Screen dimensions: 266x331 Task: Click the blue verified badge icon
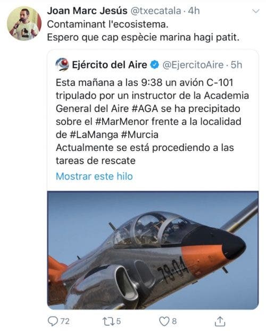click(155, 65)
